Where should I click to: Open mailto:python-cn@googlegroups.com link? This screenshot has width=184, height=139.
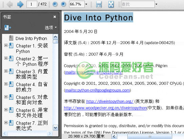[x=97, y=90]
